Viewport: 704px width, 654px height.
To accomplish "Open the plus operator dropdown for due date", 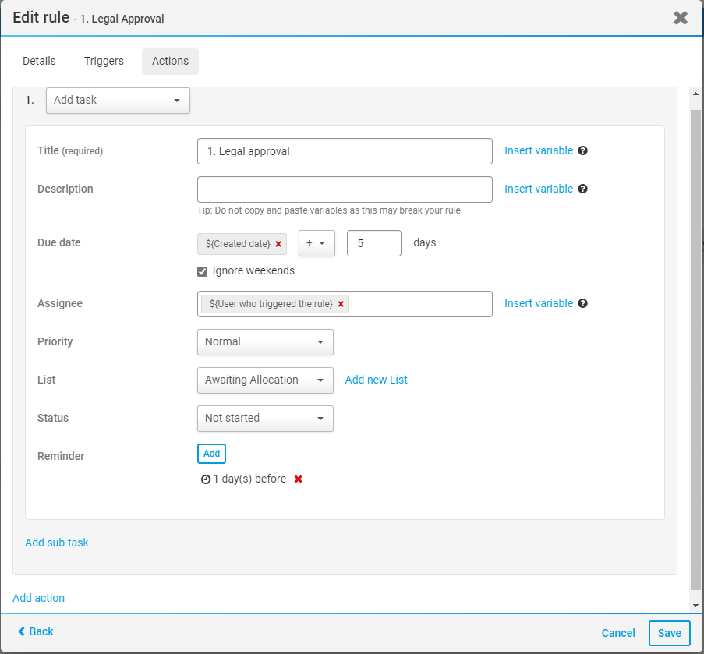I will (x=316, y=243).
